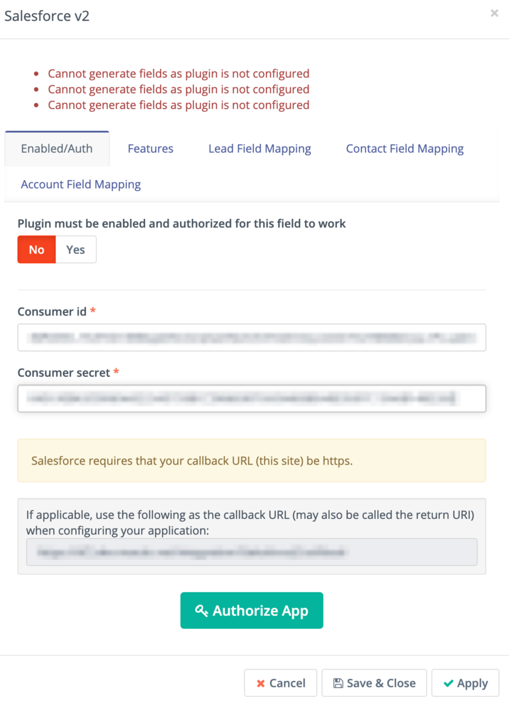Apply the current Salesforce settings

tap(465, 683)
